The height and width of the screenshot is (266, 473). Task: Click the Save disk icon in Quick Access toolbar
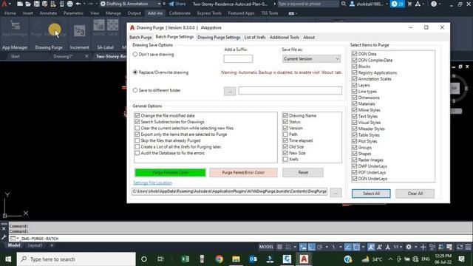point(36,4)
